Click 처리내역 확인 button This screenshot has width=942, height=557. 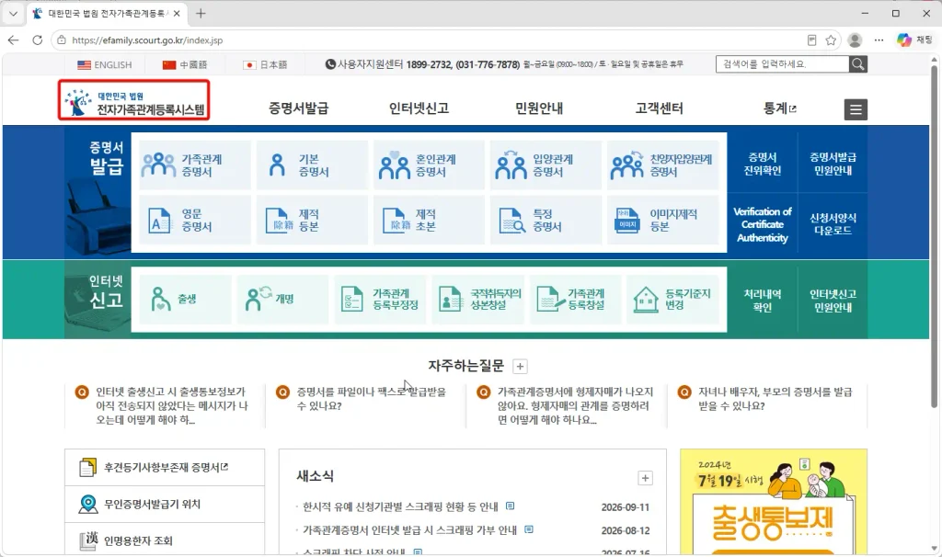762,301
